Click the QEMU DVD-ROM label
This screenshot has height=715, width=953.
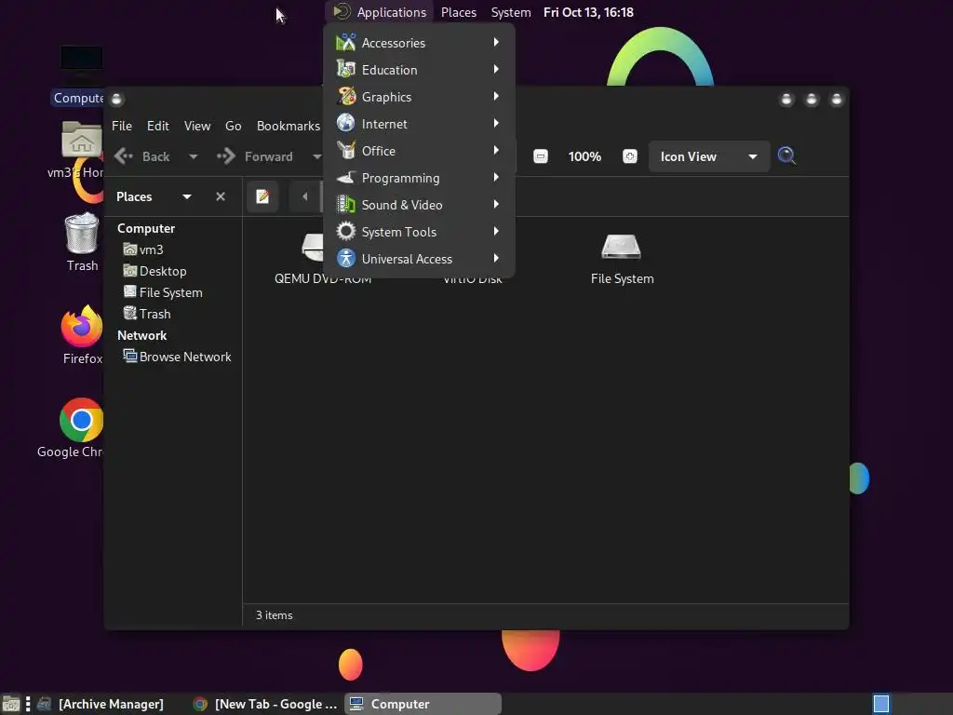tap(323, 279)
